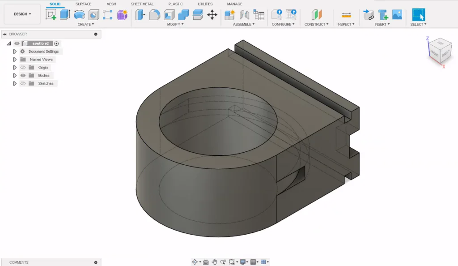Viewport: 458px width, 266px height.
Task: Click the Move/Copy arrows icon
Action: tap(212, 15)
